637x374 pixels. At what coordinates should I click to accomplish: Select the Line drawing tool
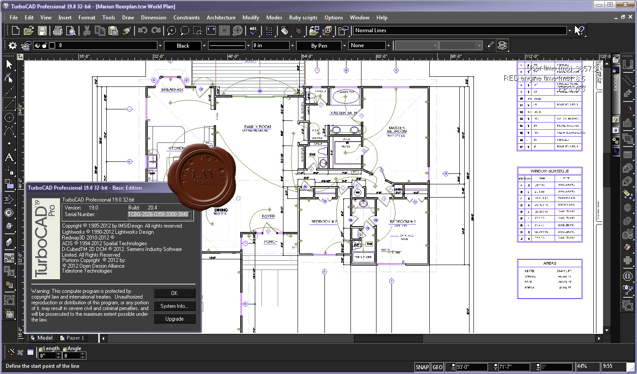[x=9, y=104]
